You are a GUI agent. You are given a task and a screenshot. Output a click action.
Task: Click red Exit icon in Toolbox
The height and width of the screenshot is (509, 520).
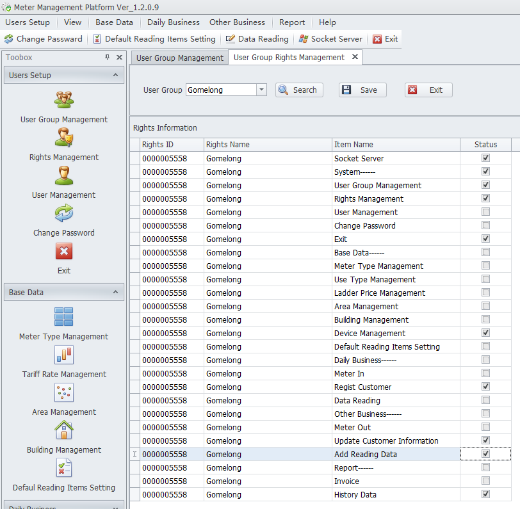point(64,251)
